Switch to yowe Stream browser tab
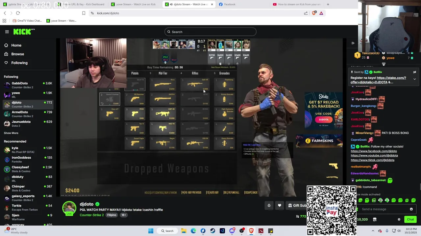 click(x=135, y=4)
